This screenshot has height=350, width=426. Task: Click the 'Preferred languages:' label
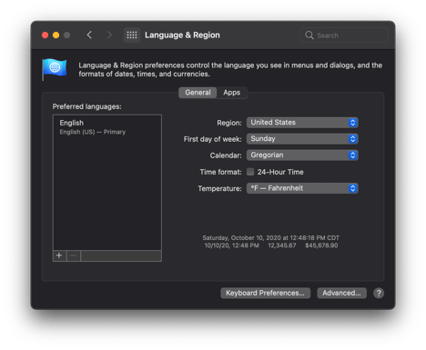pos(87,106)
